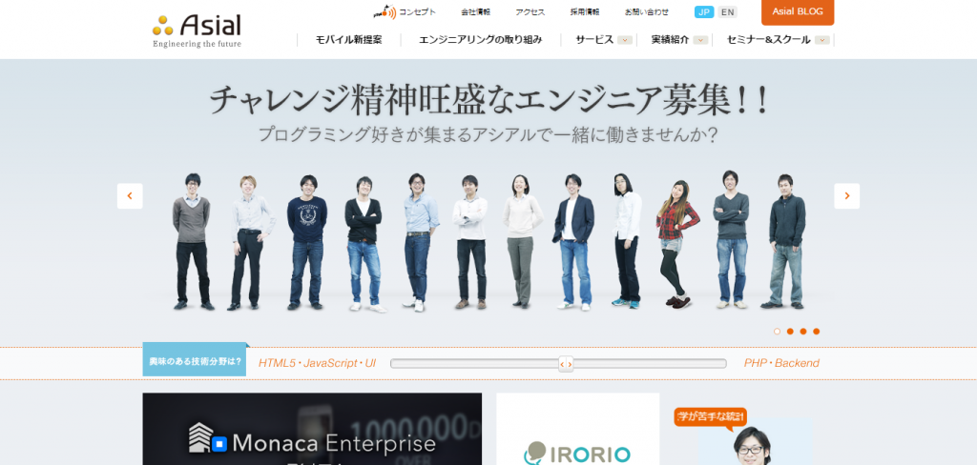Click the IRORIO logo tile

coord(577,429)
